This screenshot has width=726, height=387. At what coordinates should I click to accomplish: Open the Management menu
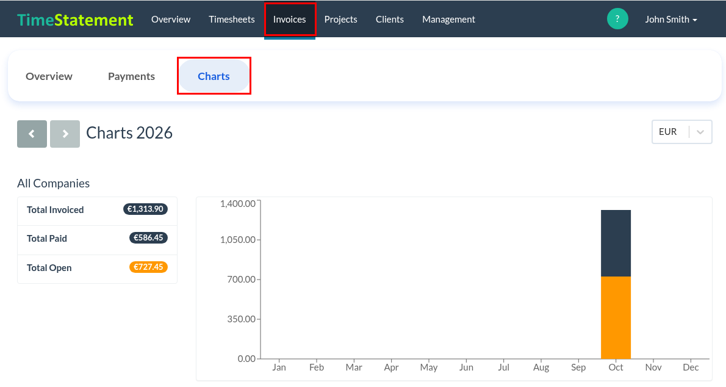pos(448,20)
